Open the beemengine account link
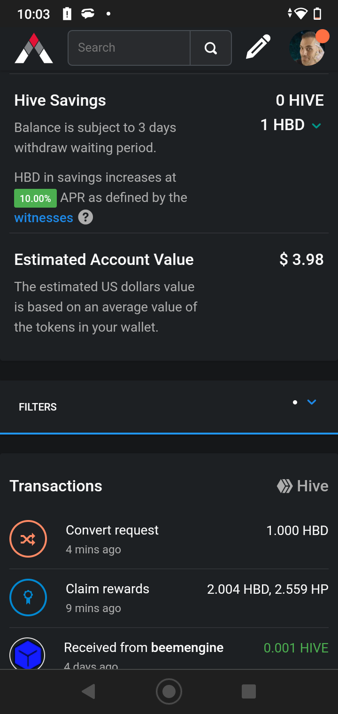 pos(187,648)
